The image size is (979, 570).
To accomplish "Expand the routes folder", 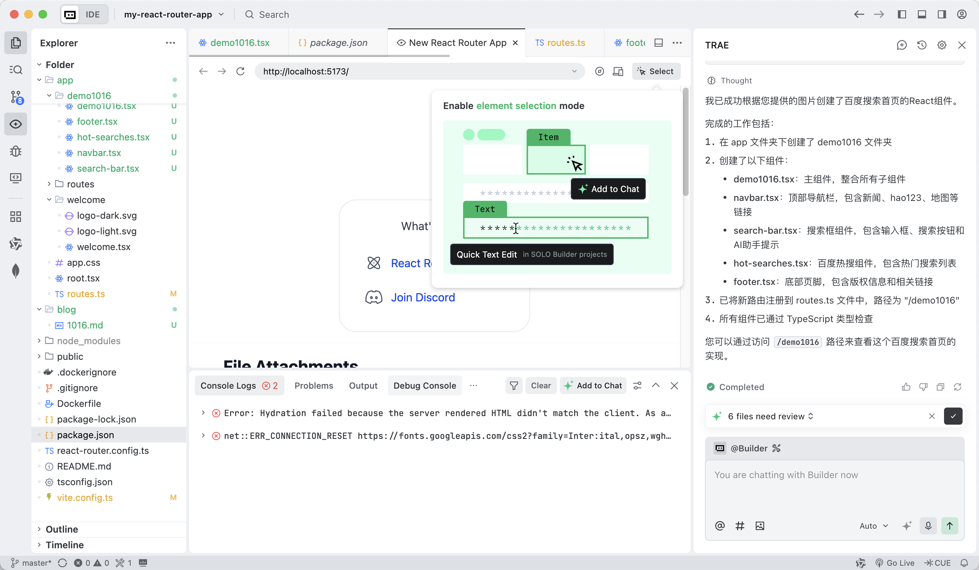I will [x=80, y=184].
